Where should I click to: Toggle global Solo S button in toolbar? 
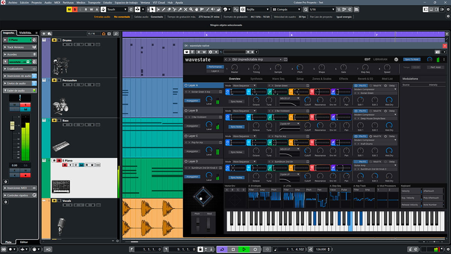pos(75,9)
